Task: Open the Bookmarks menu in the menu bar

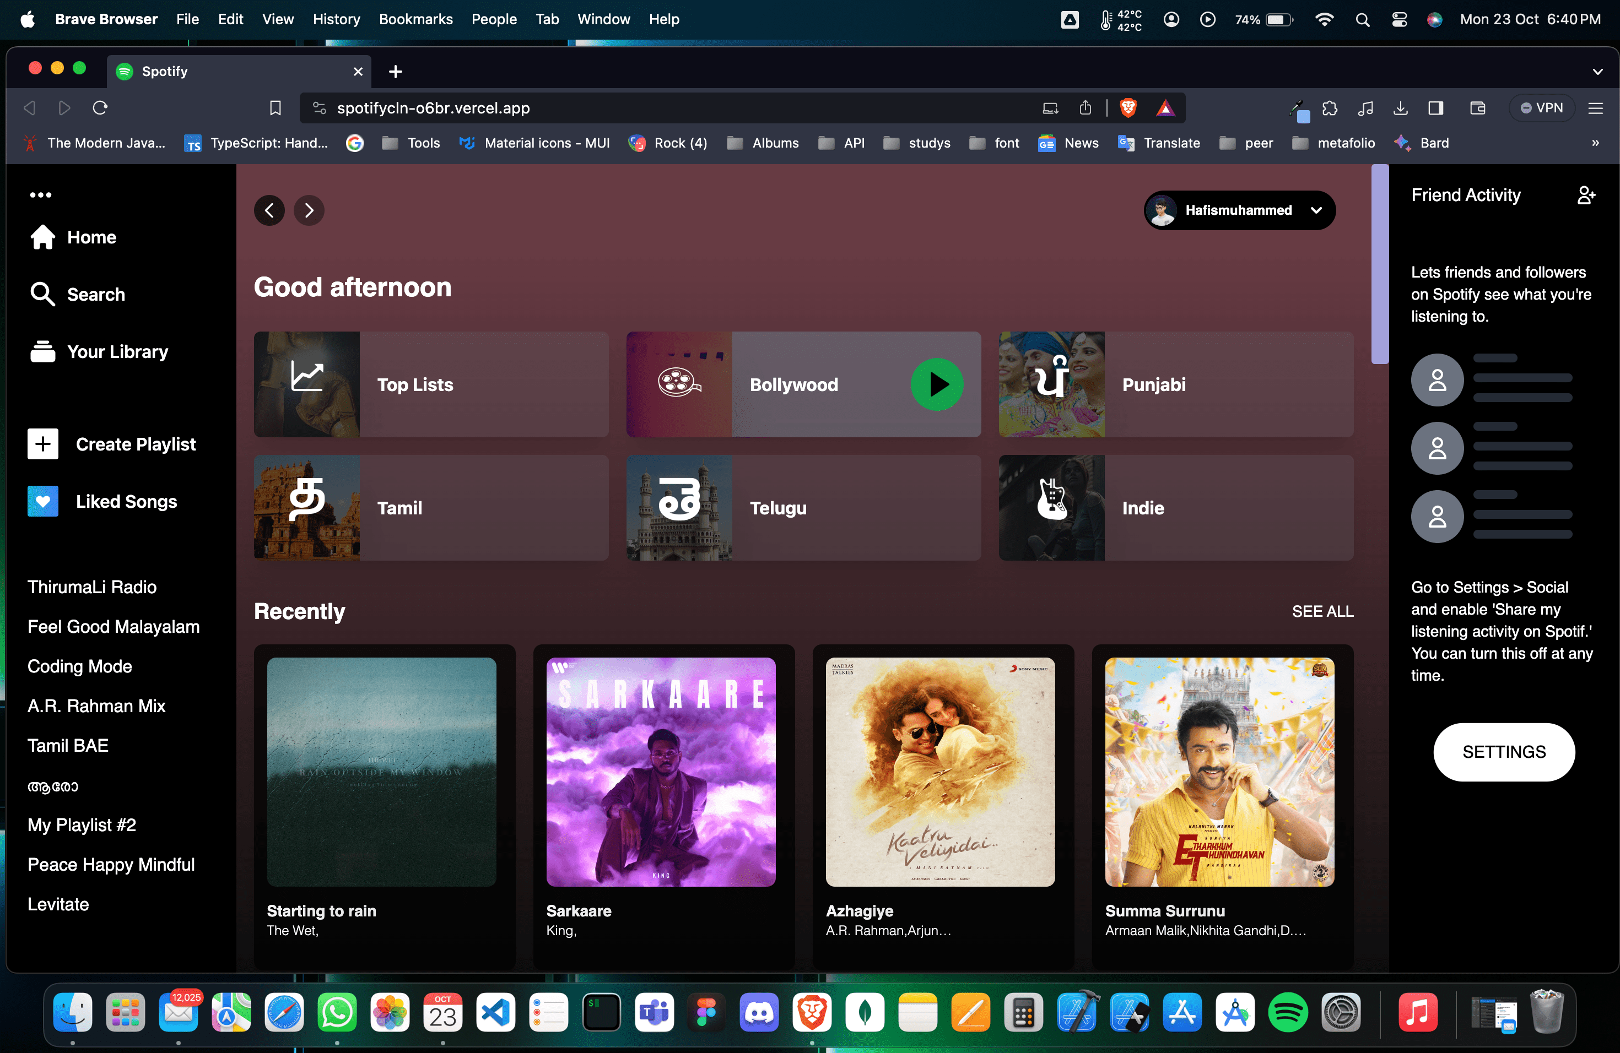Action: point(415,19)
